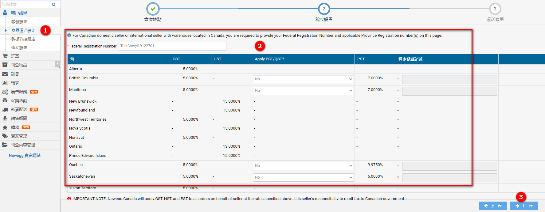Click the 功能搜索 search input
Viewport: 545px width, 212px height.
pos(26,4)
